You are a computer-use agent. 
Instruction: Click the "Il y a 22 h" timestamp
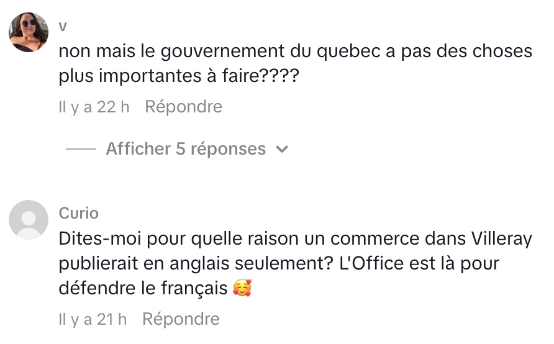(94, 107)
